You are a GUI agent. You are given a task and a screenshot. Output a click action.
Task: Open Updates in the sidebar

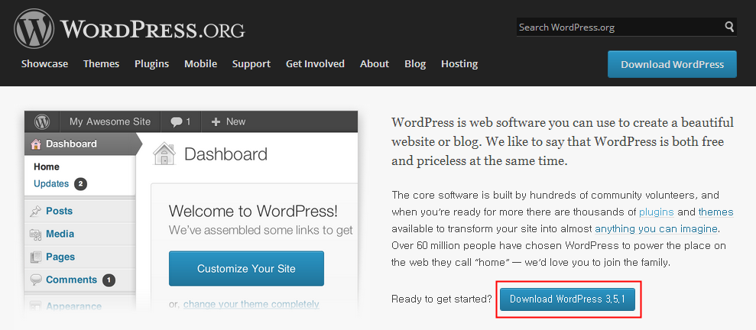(x=51, y=183)
